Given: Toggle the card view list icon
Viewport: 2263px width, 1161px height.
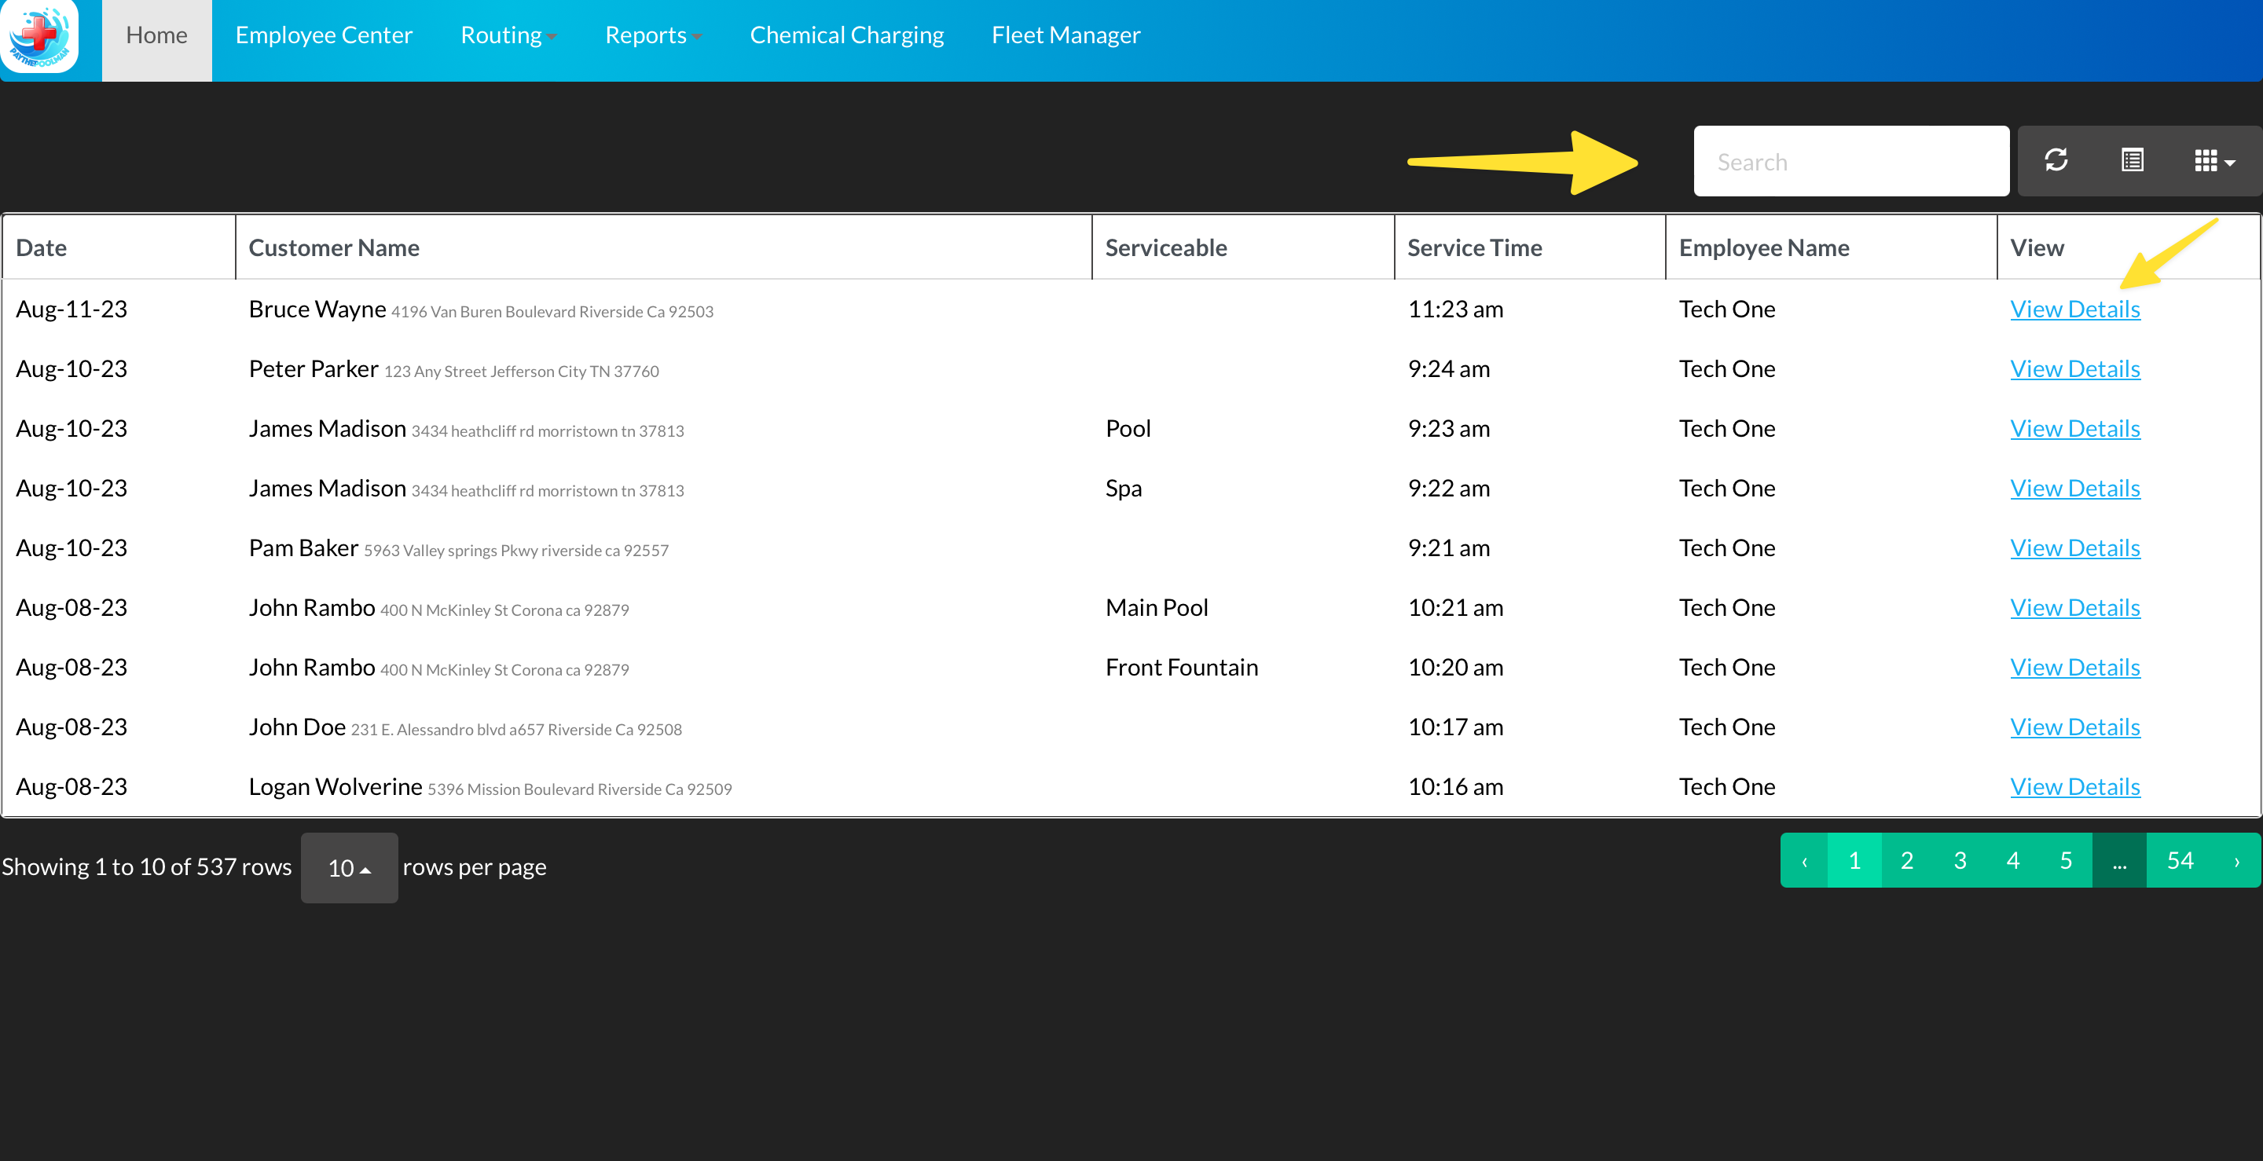Looking at the screenshot, I should 2132,161.
